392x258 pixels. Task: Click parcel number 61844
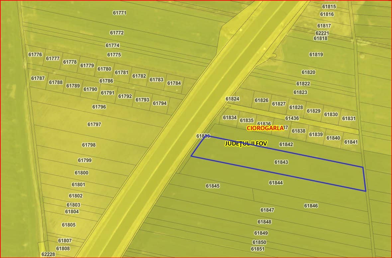click(276, 183)
